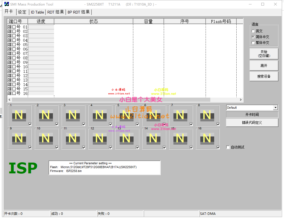Click port 3 status N icon
284x219 pixels.
click(73, 115)
